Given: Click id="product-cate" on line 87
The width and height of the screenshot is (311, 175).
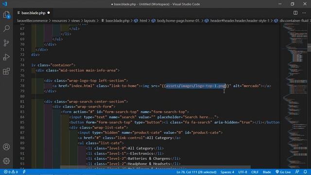Looking at the screenshot, I should 203,133.
